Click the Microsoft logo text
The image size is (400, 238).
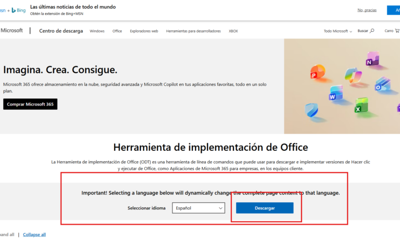[11, 30]
